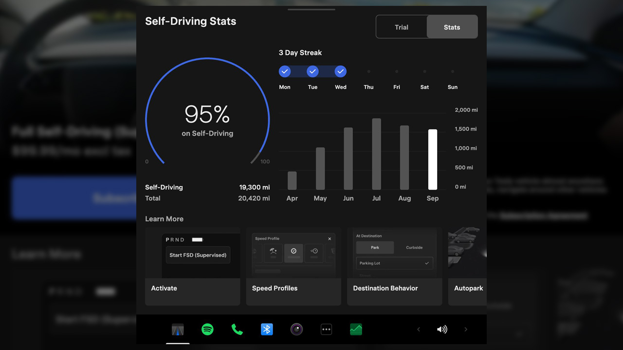The width and height of the screenshot is (623, 350).
Task: Open the Phone app icon
Action: tap(237, 330)
